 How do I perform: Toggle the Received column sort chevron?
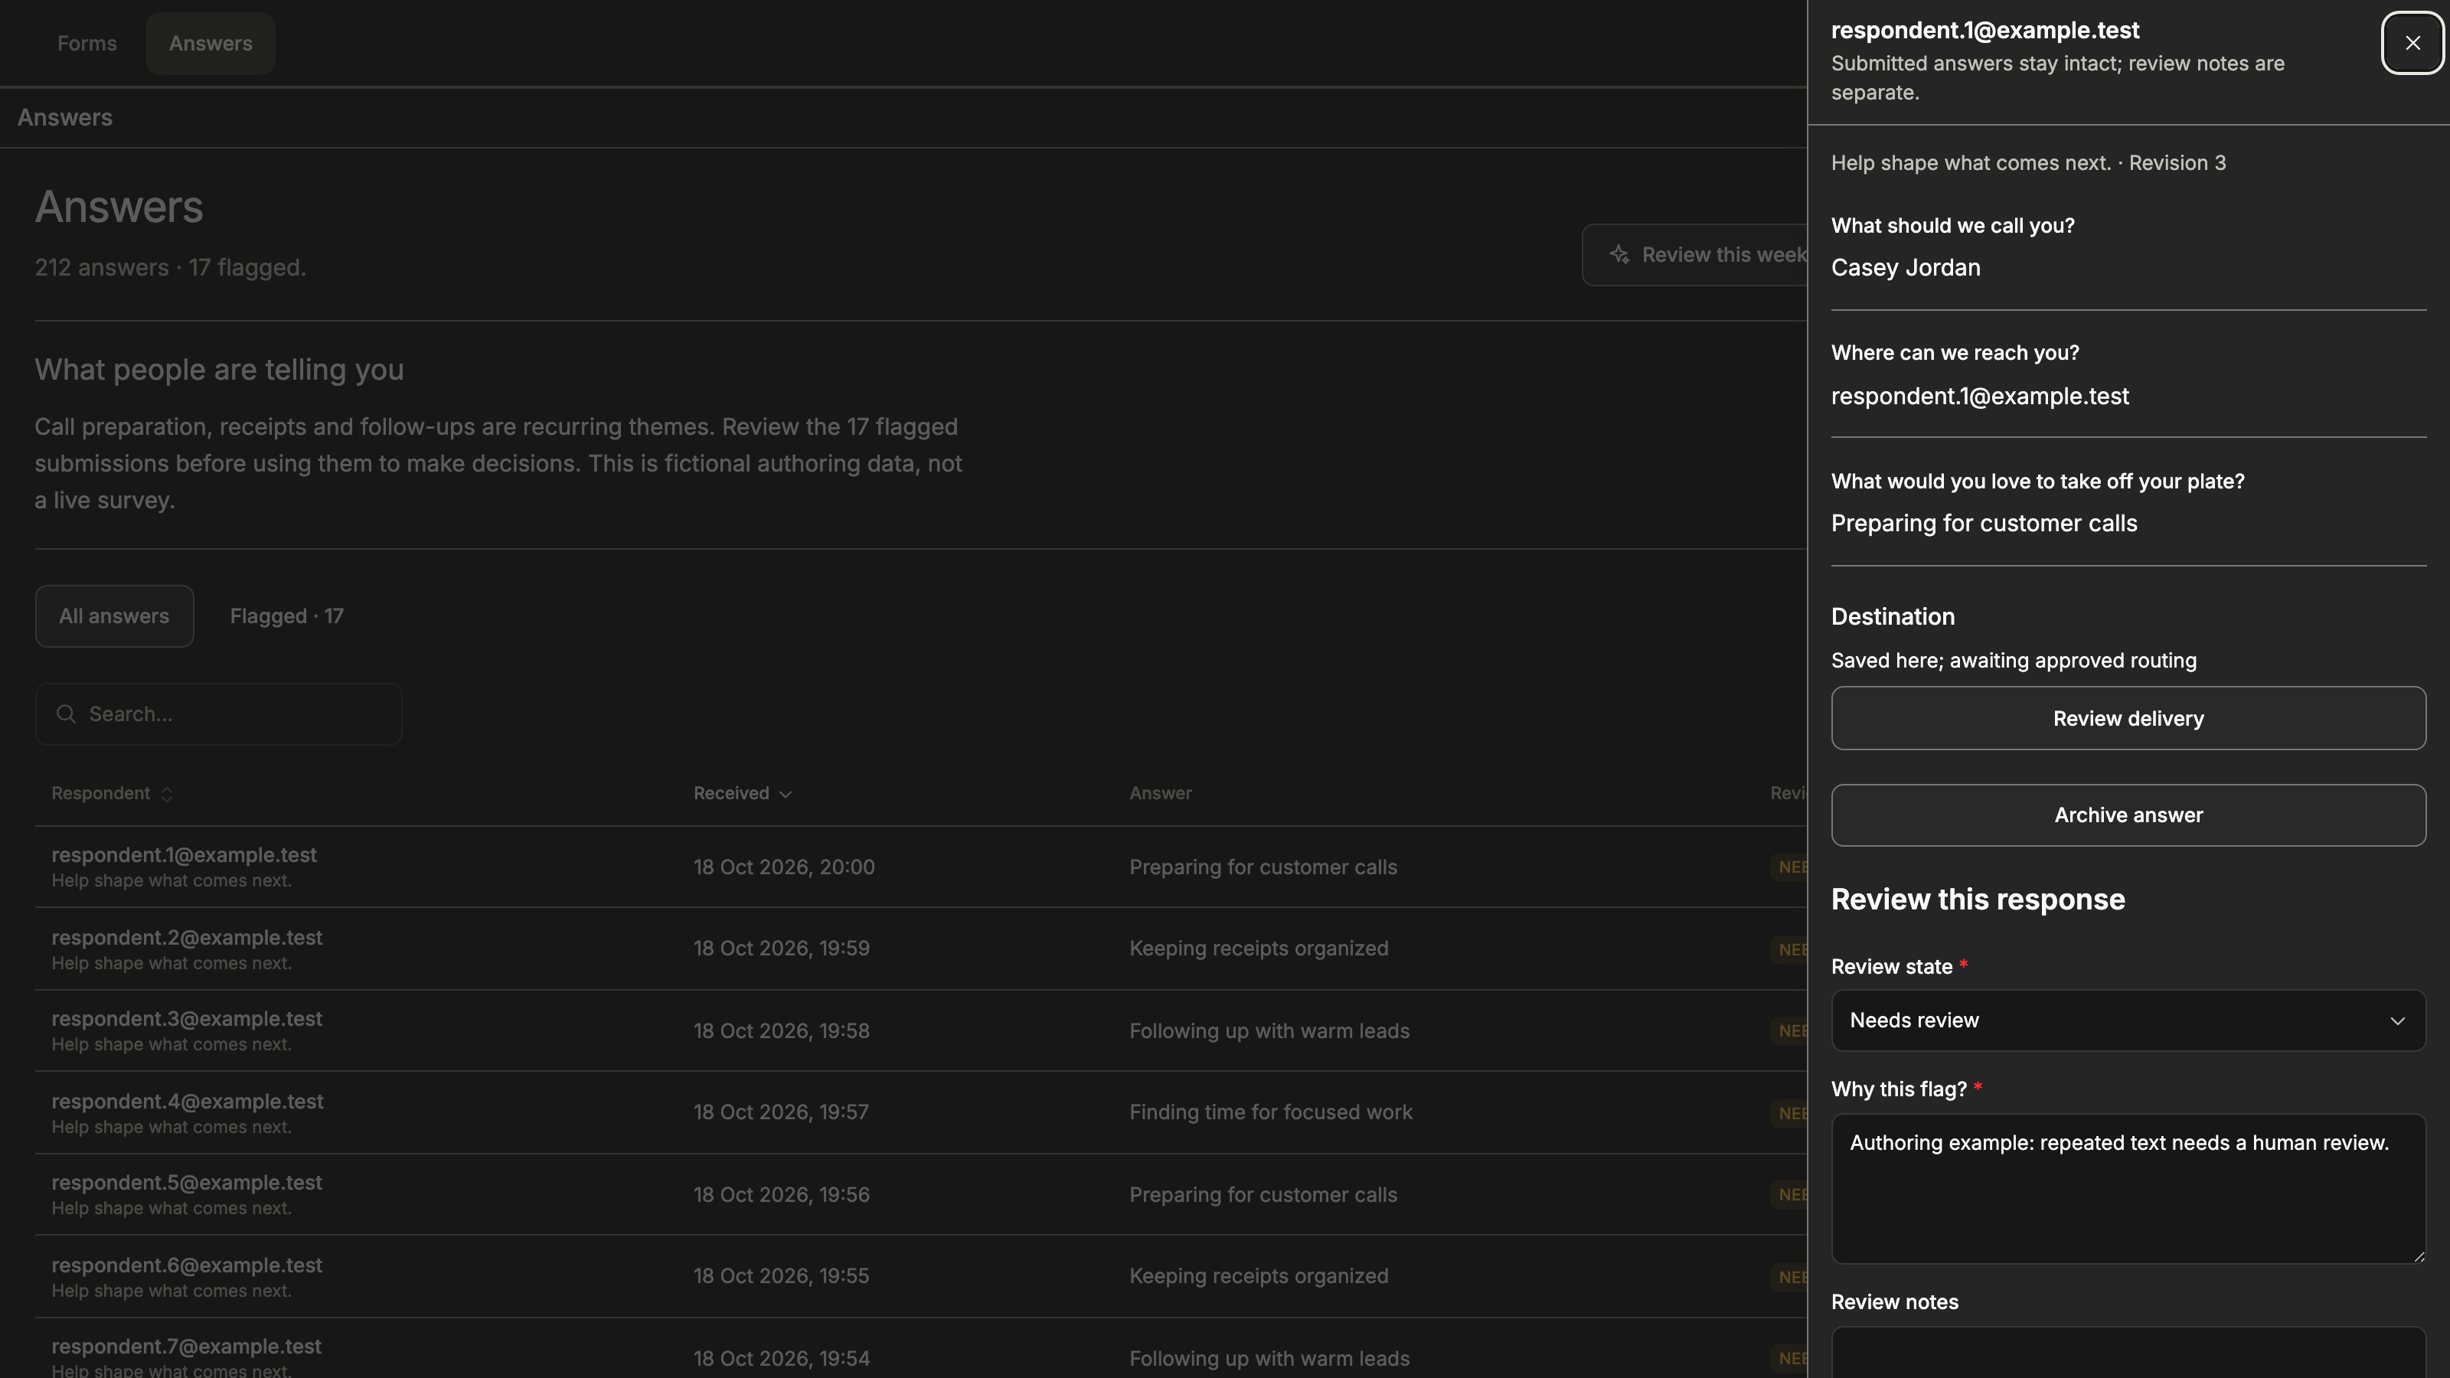[786, 794]
